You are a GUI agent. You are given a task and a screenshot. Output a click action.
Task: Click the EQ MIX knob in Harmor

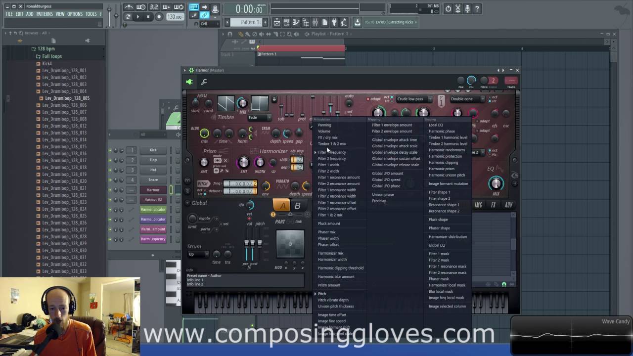[496, 184]
